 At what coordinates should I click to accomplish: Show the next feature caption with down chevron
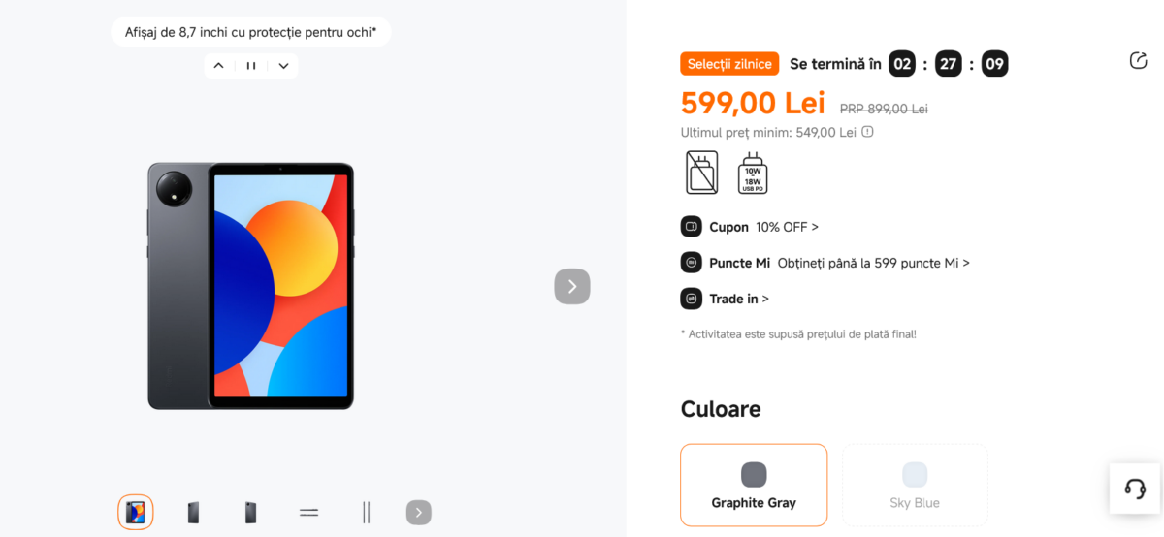coord(283,66)
